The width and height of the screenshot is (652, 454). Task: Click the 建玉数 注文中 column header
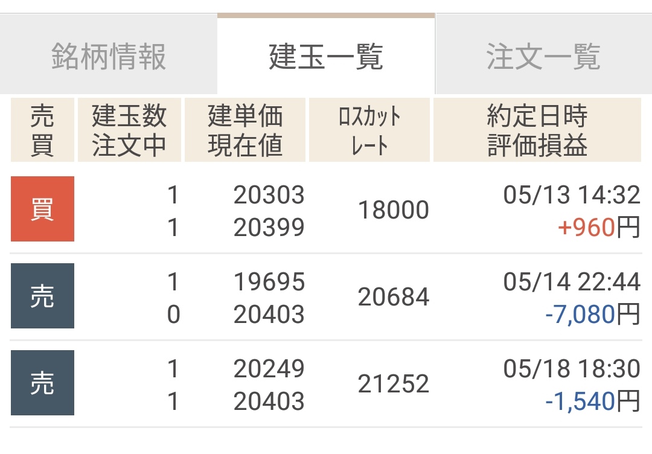(129, 130)
